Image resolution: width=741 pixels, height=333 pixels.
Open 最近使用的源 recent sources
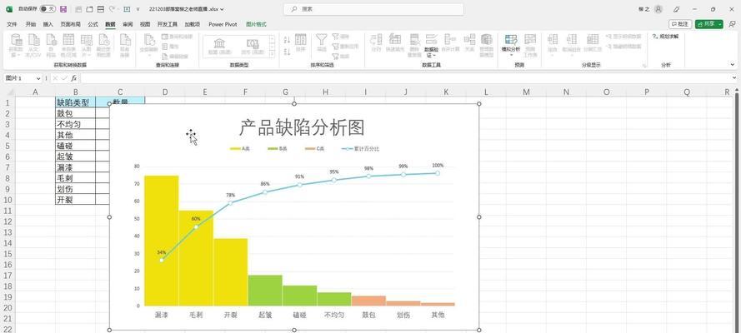click(103, 45)
